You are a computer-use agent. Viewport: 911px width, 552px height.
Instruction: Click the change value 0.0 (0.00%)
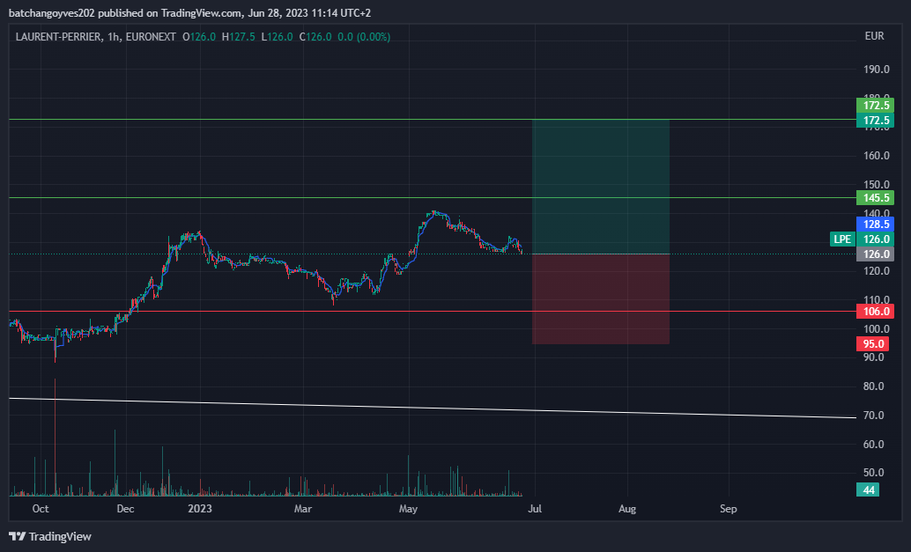(x=364, y=37)
